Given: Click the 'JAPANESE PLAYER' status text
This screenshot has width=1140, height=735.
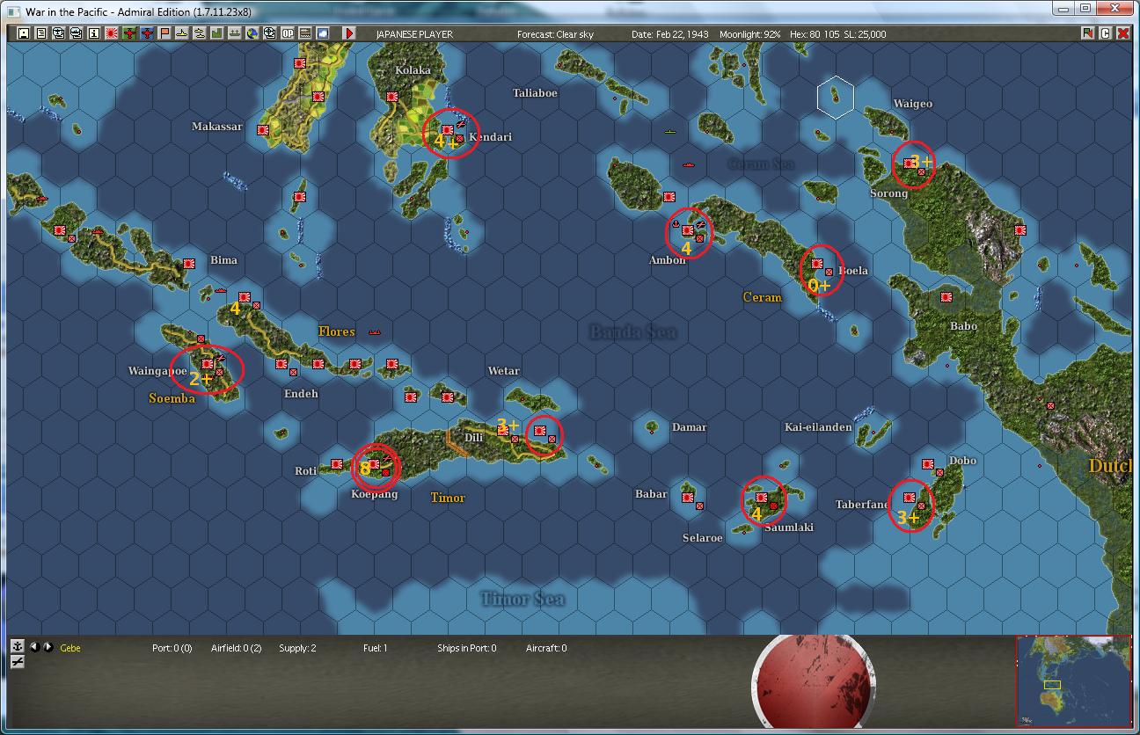Looking at the screenshot, I should coord(414,34).
